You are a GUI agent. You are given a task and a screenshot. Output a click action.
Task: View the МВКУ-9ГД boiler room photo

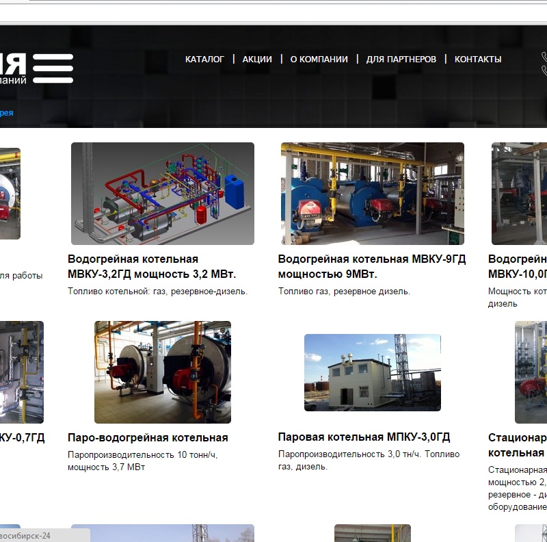coord(373,194)
